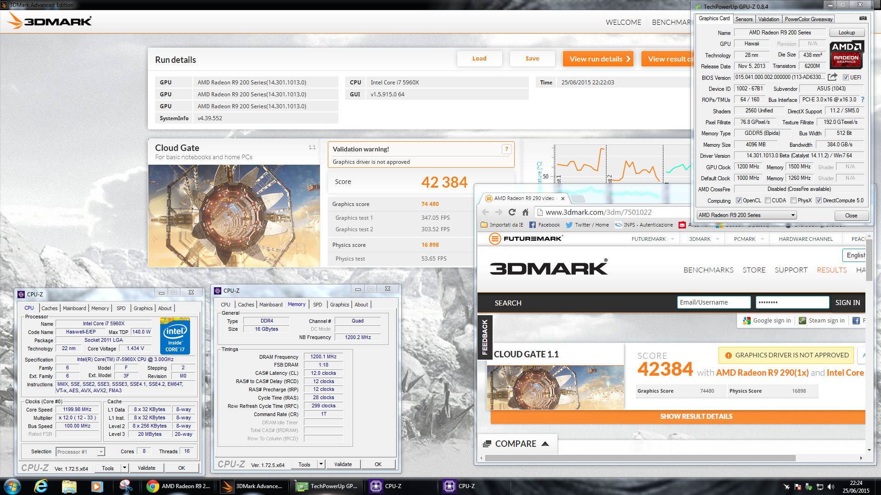
Task: Toggle the OpenCL checkbox in GPU-Z
Action: 739,200
